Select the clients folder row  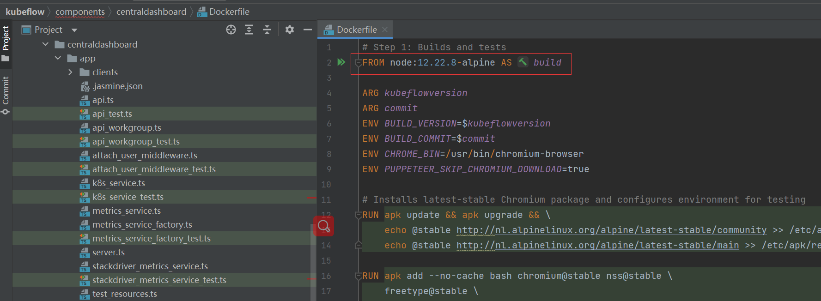[x=164, y=72]
